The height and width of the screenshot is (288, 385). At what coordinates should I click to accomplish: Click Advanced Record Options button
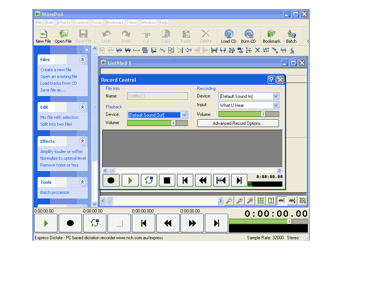238,123
